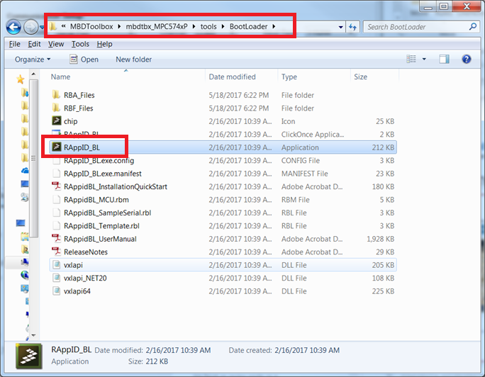Click navigation pane scroll up arrow
485x377 pixels.
click(x=33, y=74)
